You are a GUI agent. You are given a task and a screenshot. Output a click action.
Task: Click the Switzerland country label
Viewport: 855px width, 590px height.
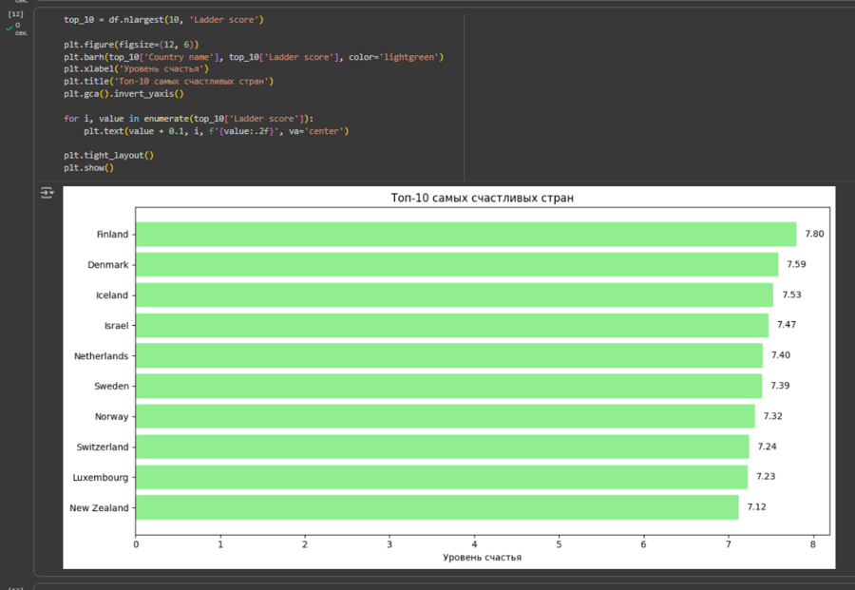103,447
